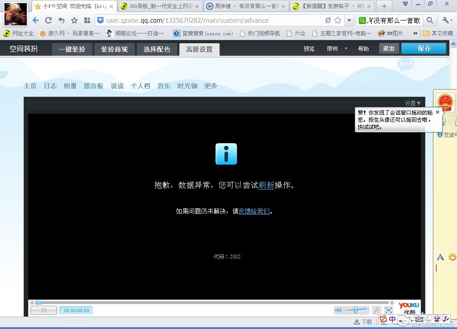Switch to the 360导航 tab
The image size is (457, 329).
160,6
